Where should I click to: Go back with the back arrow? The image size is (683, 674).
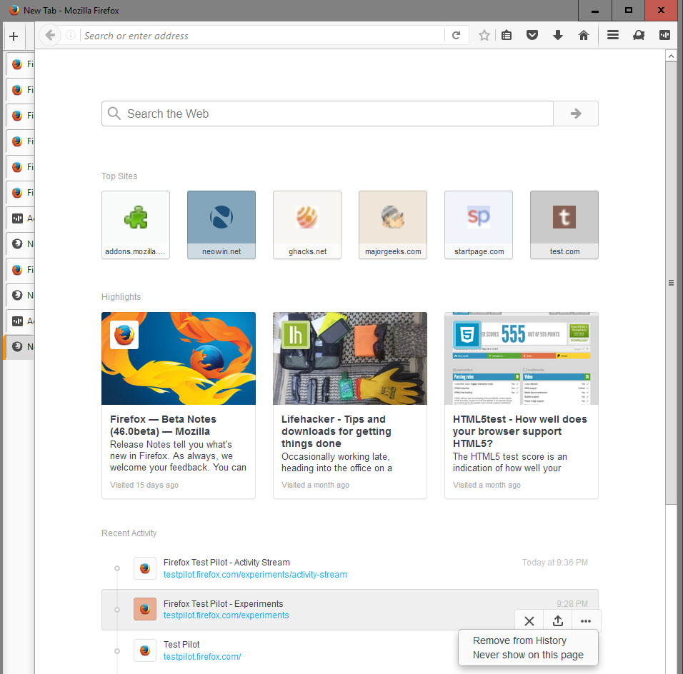(x=50, y=35)
